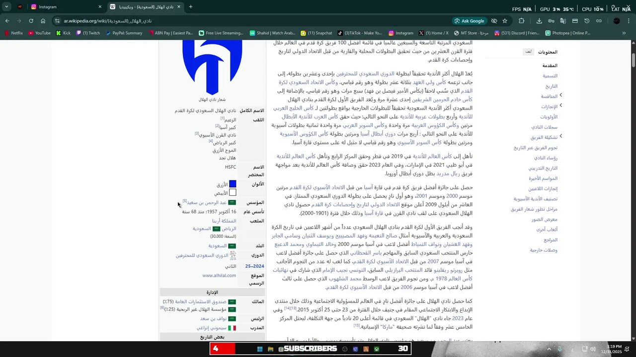Jump to سجلات النادي in contents
636x357 pixels.
(544, 127)
